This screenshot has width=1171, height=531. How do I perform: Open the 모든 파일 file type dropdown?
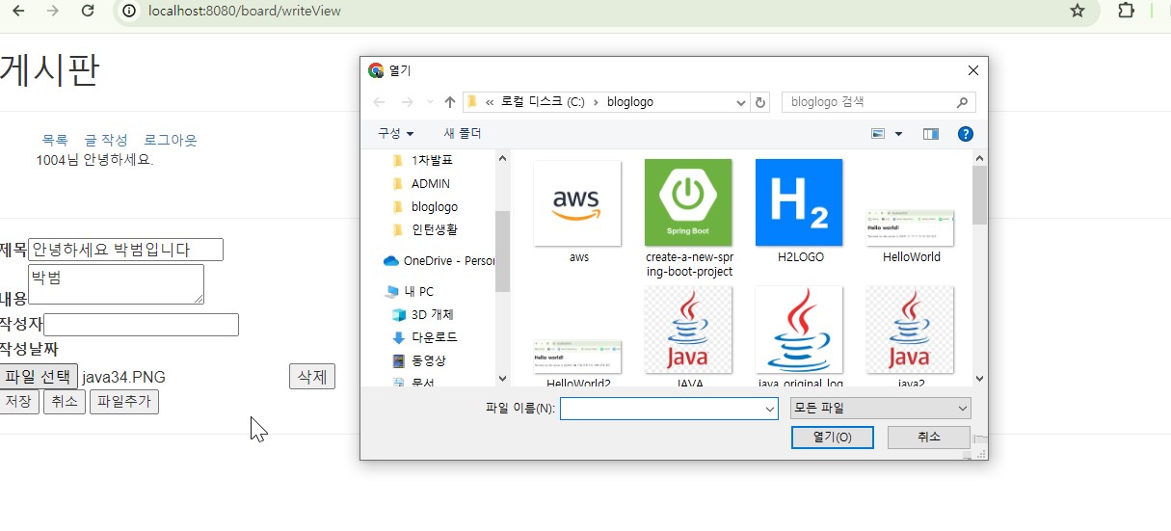[879, 409]
